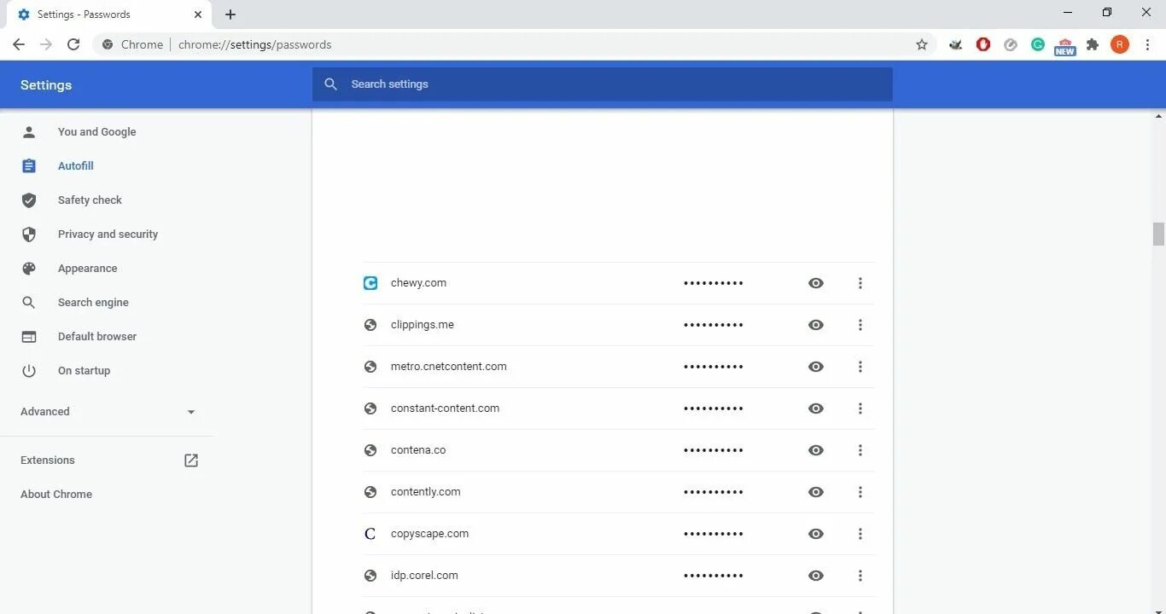Open the Extensions puzzle menu
Viewport: 1166px width, 614px height.
point(1093,44)
